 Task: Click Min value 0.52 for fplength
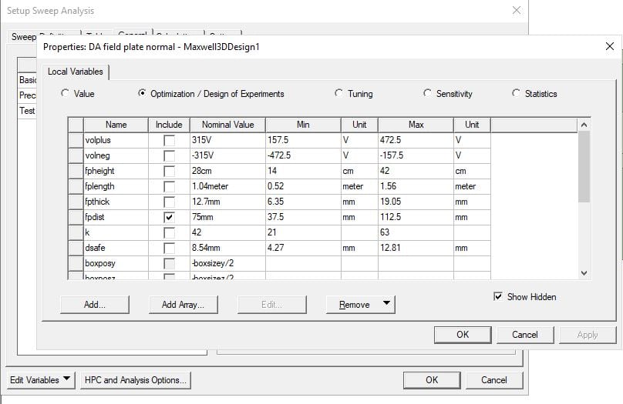point(303,187)
